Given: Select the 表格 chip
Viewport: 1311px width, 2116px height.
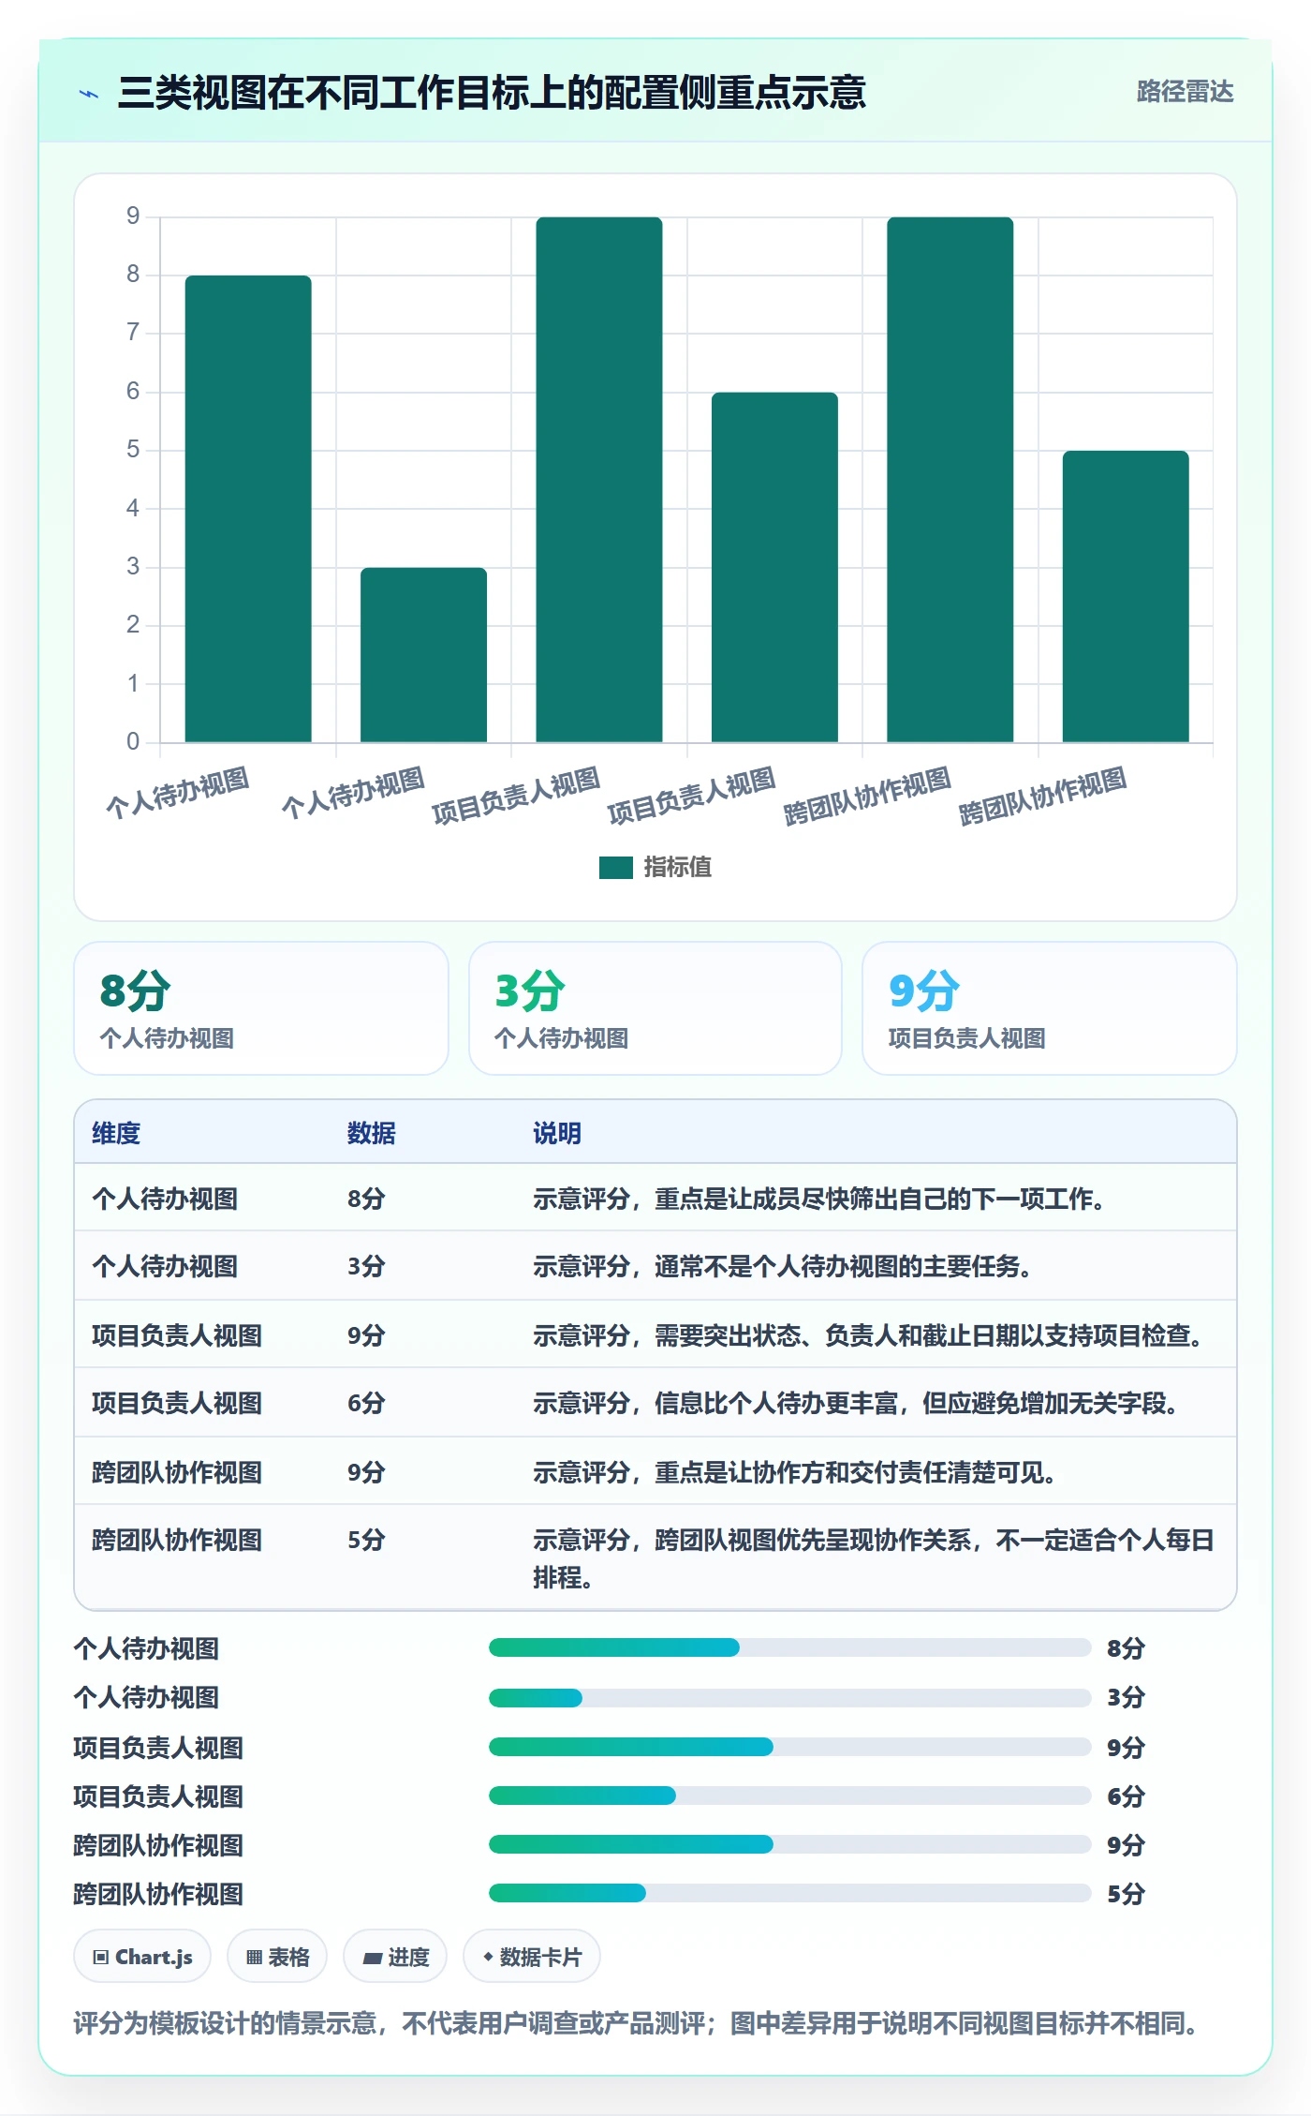Looking at the screenshot, I should [277, 1957].
